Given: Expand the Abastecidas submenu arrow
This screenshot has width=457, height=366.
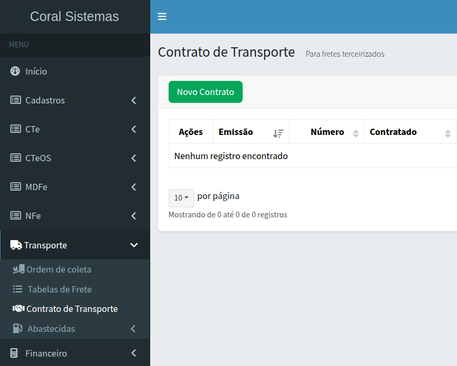Looking at the screenshot, I should click(133, 329).
